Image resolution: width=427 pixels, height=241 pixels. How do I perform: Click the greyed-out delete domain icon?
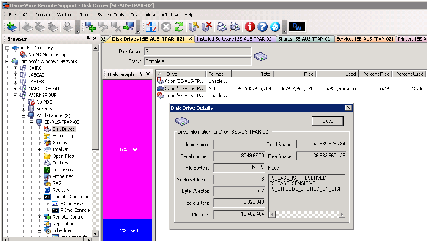click(40, 26)
